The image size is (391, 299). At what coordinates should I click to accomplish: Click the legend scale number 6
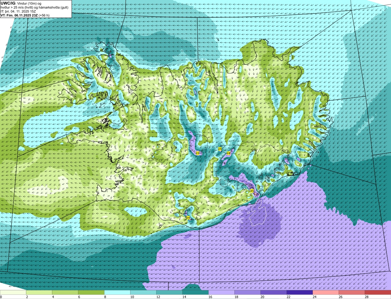pos(79,297)
